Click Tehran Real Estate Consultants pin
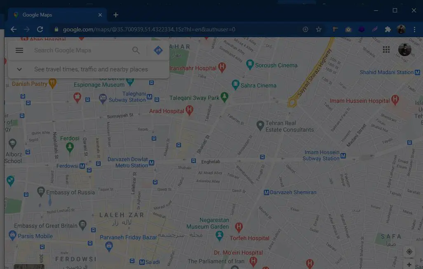Viewport: 423px width, 269px height. pos(260,125)
